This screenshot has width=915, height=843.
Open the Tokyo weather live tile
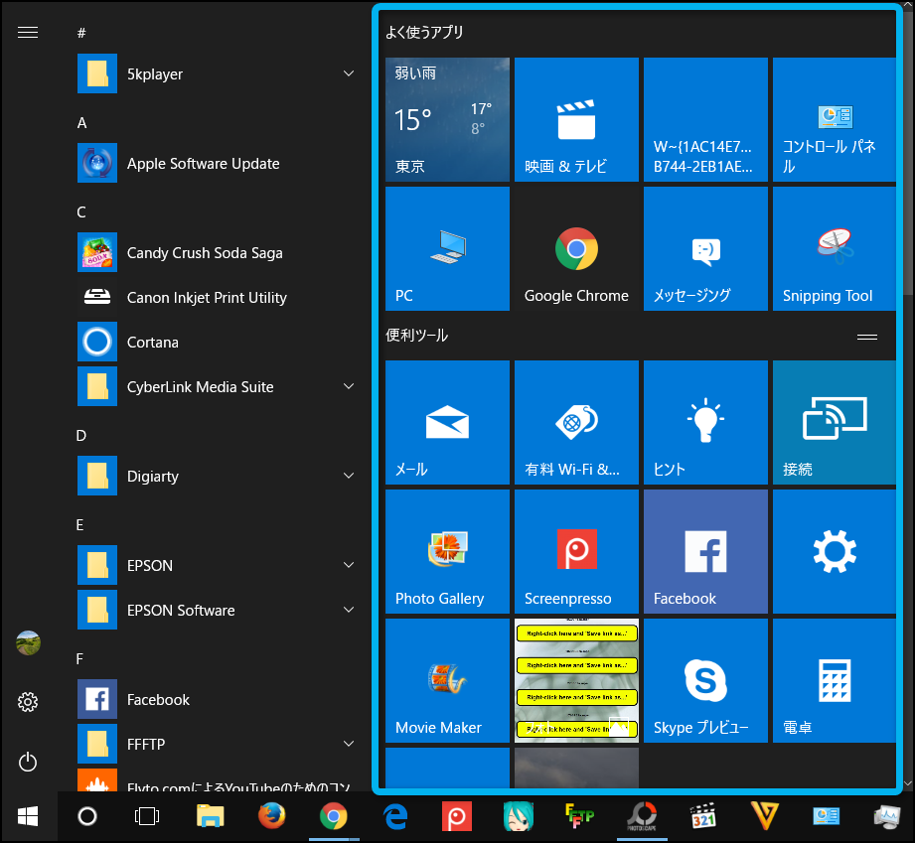pos(447,119)
